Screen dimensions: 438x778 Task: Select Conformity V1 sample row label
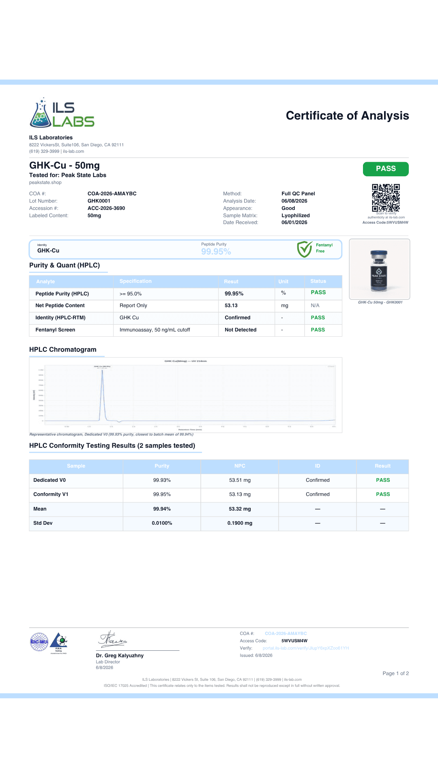tap(51, 494)
